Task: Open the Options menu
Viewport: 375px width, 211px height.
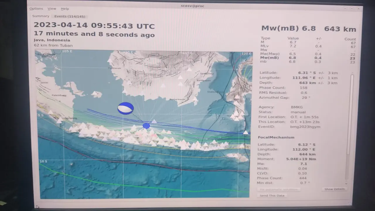Action: (36, 9)
